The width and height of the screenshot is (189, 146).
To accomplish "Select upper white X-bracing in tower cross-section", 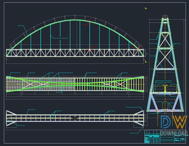I will point(165,40).
